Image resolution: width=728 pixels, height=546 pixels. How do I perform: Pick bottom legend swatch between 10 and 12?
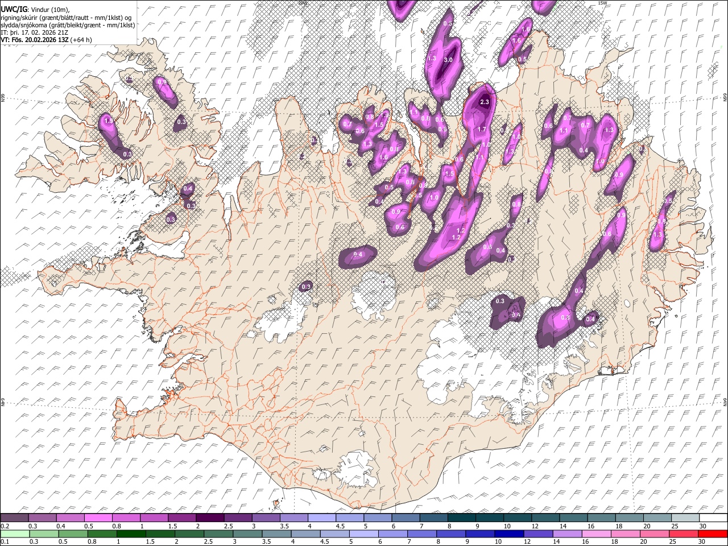coord(508,533)
